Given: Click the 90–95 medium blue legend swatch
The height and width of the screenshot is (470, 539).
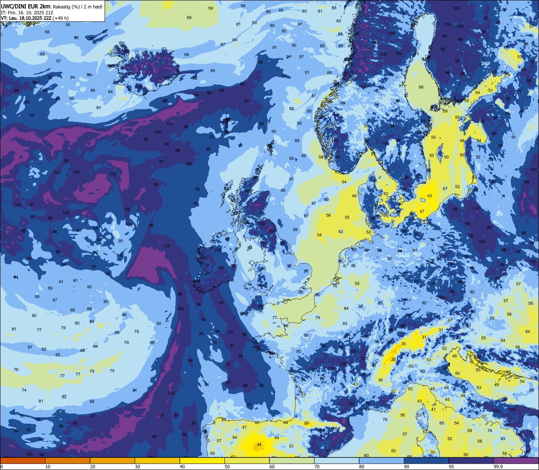Looking at the screenshot, I should pyautogui.click(x=426, y=460).
